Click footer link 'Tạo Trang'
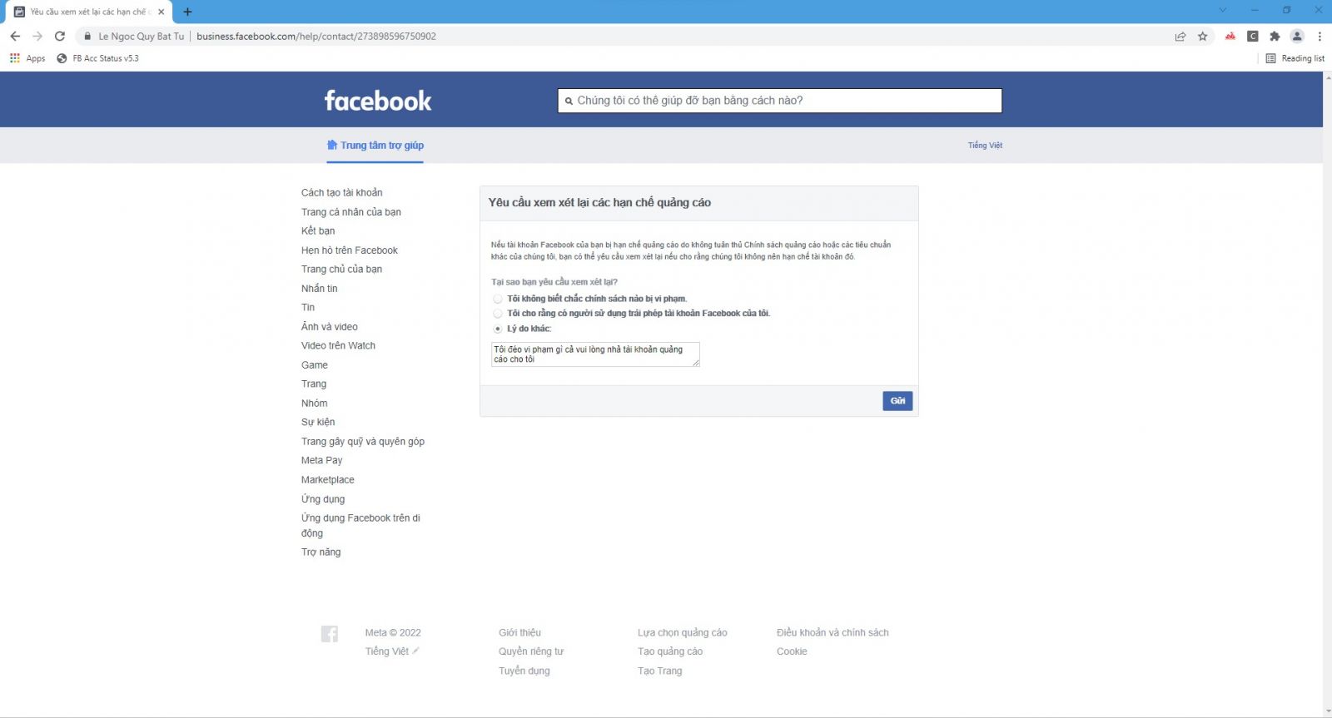The width and height of the screenshot is (1332, 718). (660, 671)
